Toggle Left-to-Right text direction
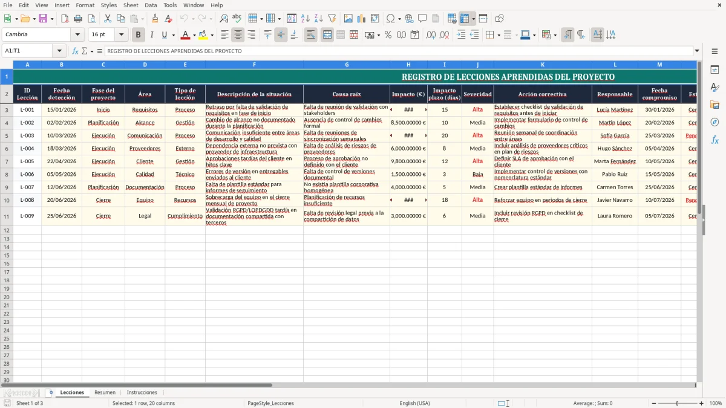Image resolution: width=726 pixels, height=408 pixels. 567,35
